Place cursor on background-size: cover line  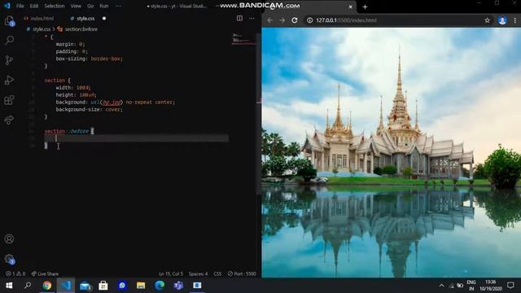point(89,109)
